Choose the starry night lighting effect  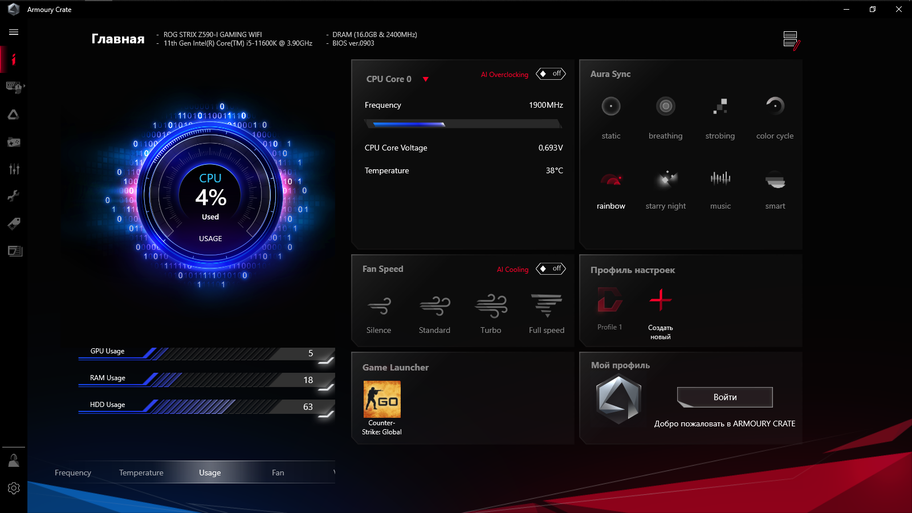click(x=665, y=188)
